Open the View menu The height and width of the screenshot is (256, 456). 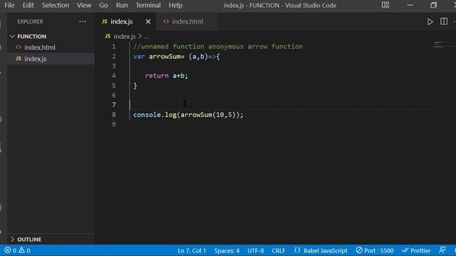(x=84, y=5)
